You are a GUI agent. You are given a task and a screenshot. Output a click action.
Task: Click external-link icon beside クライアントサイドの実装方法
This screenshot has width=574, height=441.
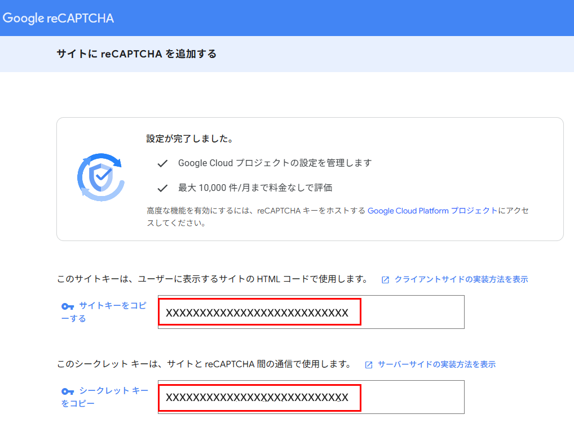click(386, 280)
